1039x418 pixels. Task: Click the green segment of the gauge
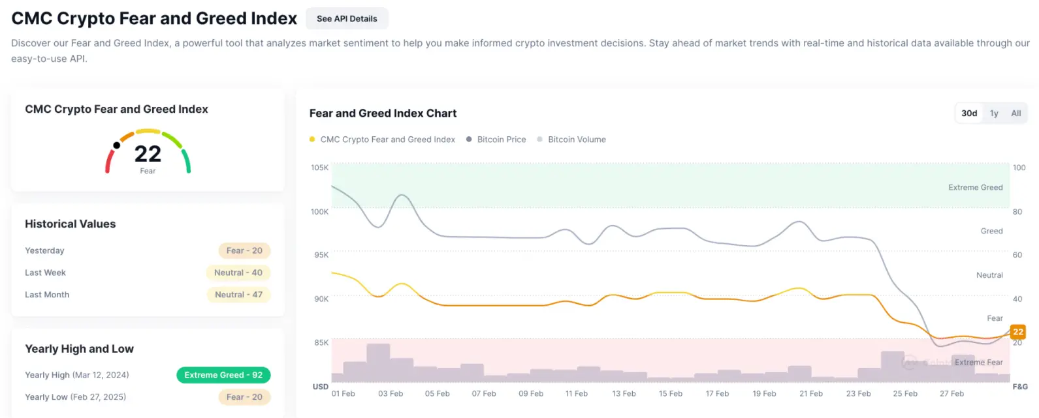[186, 160]
